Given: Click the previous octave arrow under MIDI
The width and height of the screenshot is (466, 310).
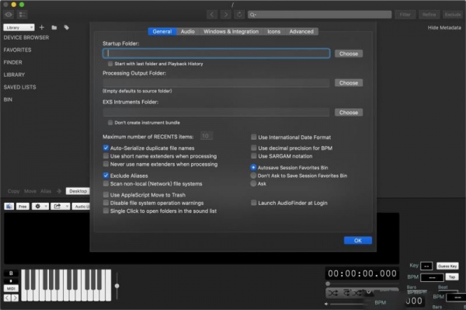Looking at the screenshot, I should coord(7,298).
